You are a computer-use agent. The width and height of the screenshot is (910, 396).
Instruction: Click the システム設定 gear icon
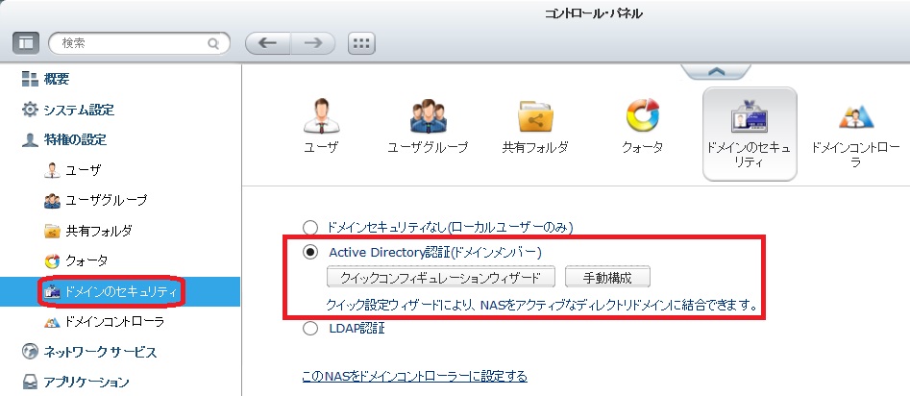[30, 110]
